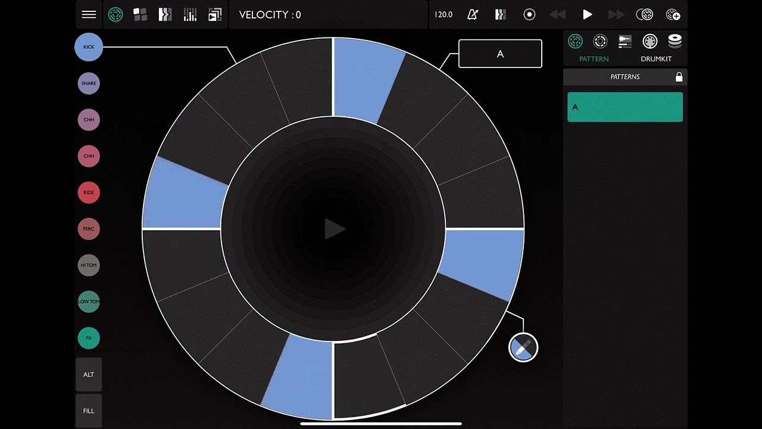Screen dimensions: 762x429
Task: Click the PATTERNS panel header
Action: coord(625,77)
